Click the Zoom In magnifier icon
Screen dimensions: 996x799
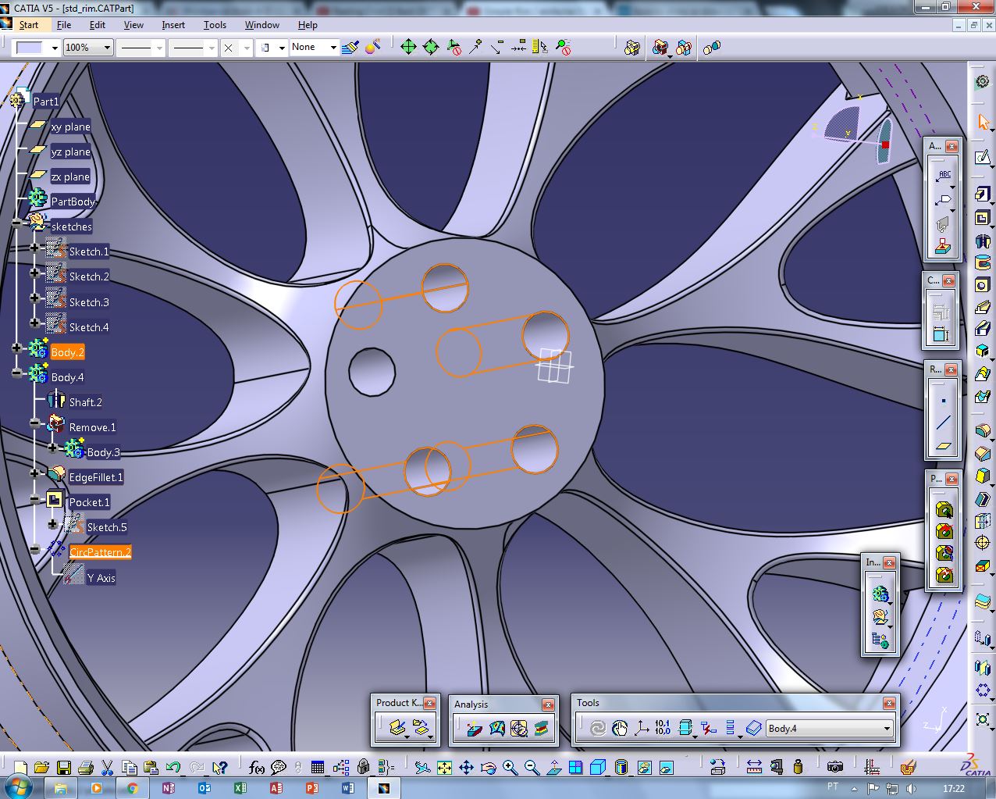click(510, 768)
